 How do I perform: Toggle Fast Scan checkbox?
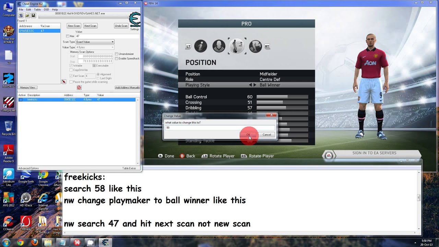(x=71, y=76)
